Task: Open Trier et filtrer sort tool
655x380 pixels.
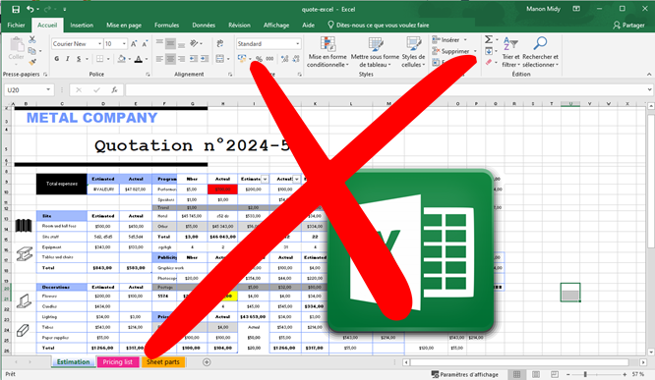Action: coord(510,52)
